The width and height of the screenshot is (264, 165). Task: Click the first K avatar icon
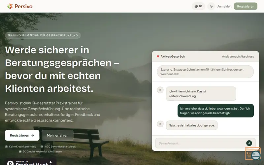(x=160, y=90)
